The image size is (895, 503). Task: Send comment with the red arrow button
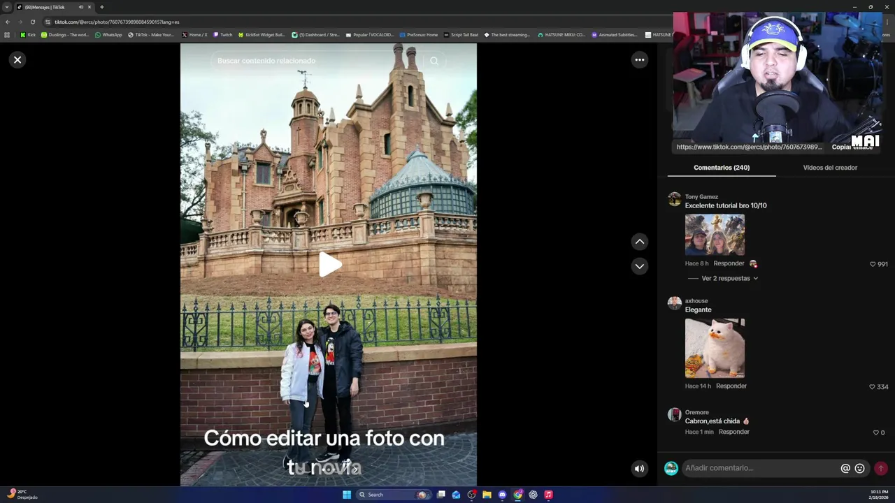tap(881, 468)
